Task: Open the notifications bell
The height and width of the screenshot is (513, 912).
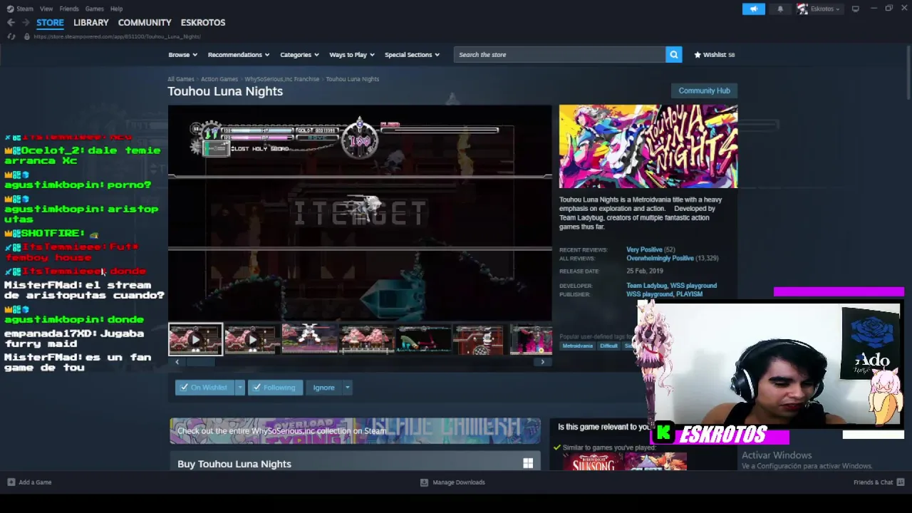Action: [780, 9]
